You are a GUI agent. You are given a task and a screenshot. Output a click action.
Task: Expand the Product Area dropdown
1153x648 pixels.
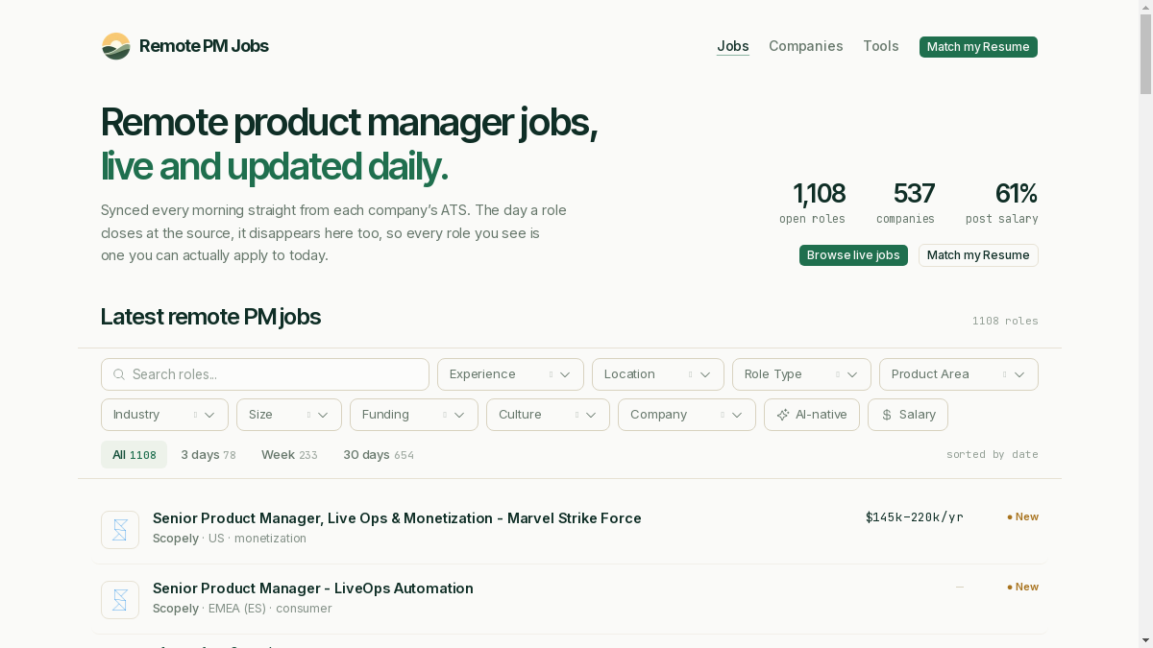coord(959,374)
